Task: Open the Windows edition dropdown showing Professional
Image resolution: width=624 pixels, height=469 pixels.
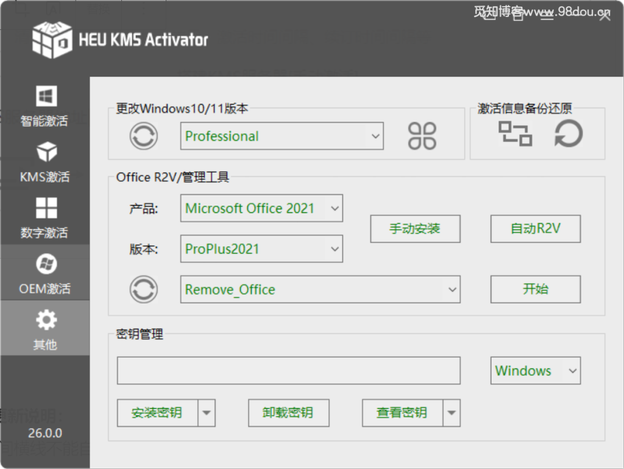Action: 281,136
